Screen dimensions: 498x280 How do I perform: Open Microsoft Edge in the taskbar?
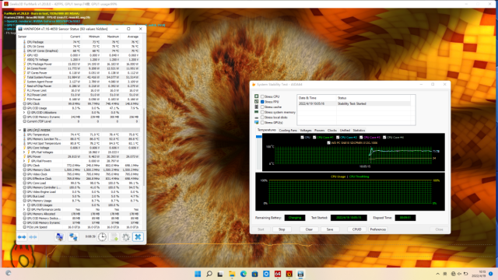pyautogui.click(x=244, y=274)
